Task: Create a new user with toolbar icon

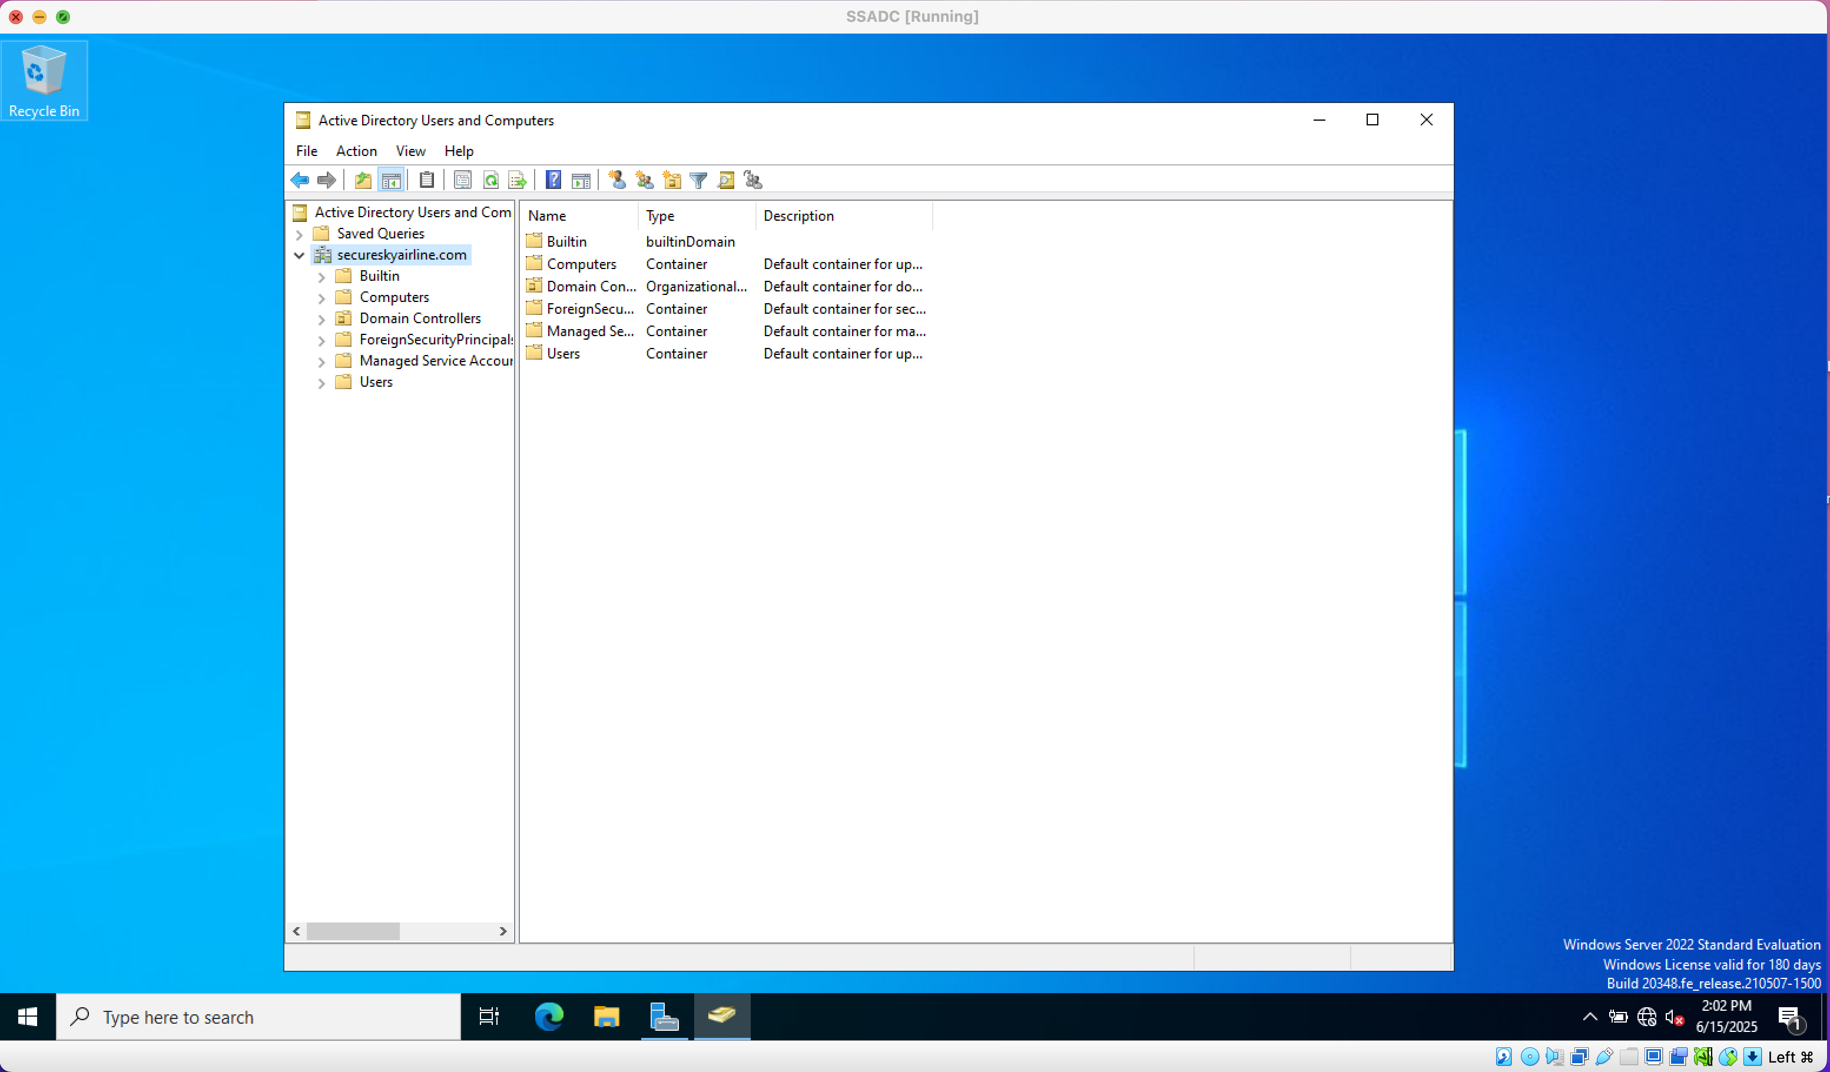Action: pyautogui.click(x=617, y=180)
